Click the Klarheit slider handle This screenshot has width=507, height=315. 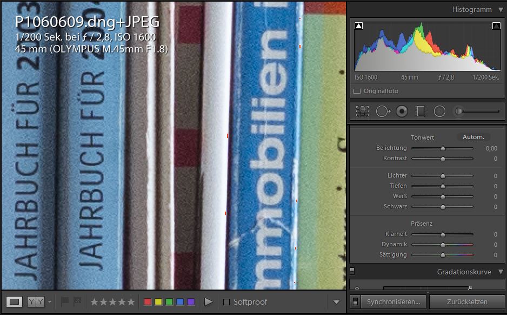[443, 234]
